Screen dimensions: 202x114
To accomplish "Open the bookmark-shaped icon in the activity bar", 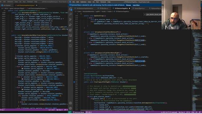I will (x=70, y=46).
